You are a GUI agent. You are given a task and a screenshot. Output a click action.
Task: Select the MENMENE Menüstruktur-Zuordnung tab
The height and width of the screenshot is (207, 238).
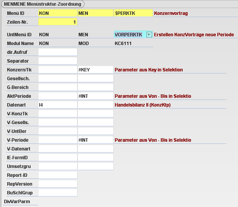43,4
